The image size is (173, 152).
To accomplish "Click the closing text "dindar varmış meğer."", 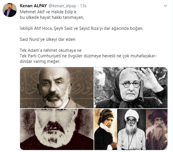I will coord(40,61).
